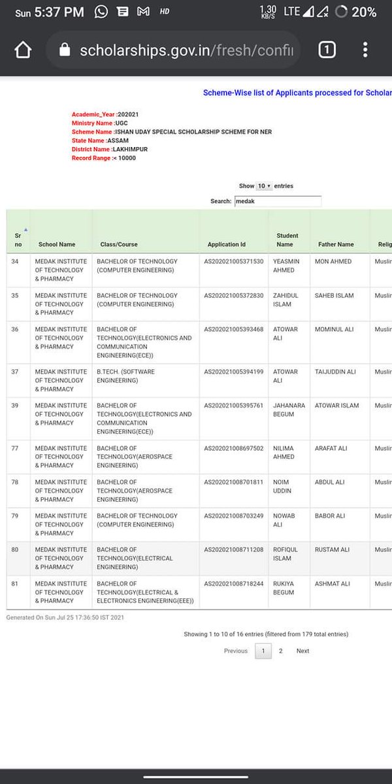Click the Search field containing medak

coord(278,201)
